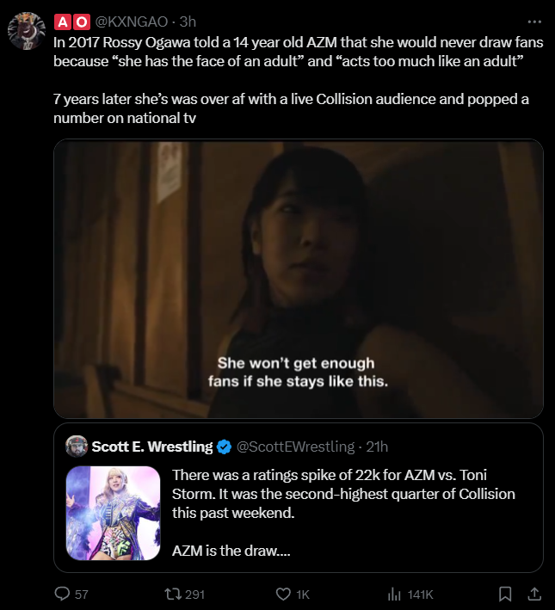Image resolution: width=555 pixels, height=610 pixels.
Task: Click the share arrow icon
Action: click(533, 594)
